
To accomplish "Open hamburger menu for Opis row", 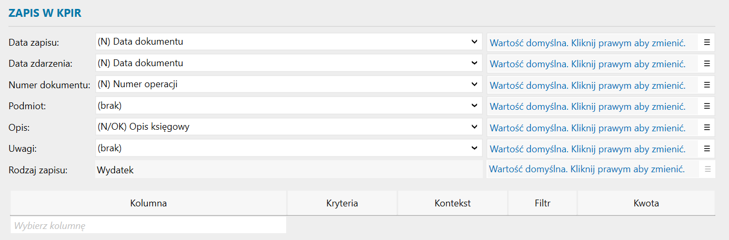I will click(x=707, y=127).
